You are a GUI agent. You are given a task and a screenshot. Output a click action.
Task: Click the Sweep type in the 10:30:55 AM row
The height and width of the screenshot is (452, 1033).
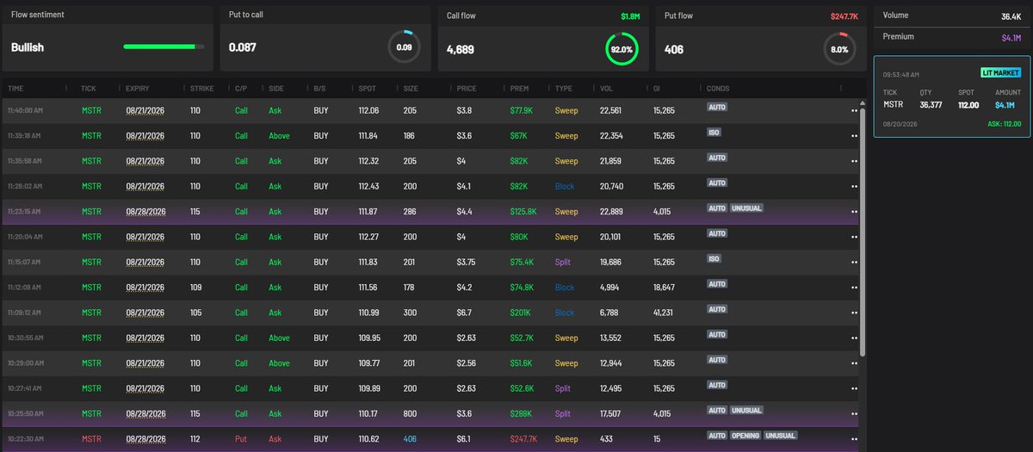pyautogui.click(x=566, y=338)
